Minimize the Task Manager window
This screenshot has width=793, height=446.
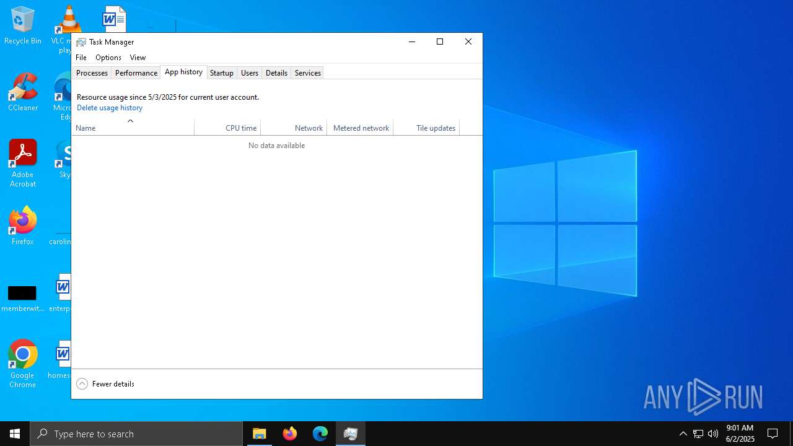pos(411,42)
